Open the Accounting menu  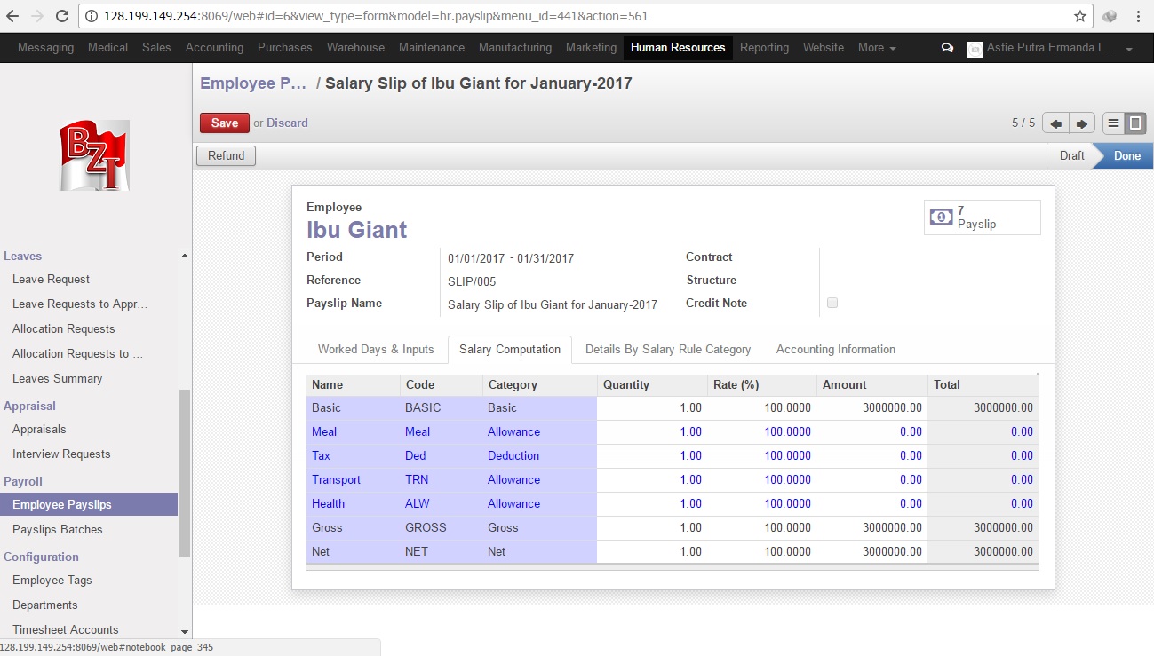(x=214, y=48)
